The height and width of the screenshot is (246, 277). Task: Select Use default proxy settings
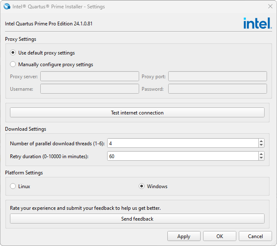coord(13,53)
